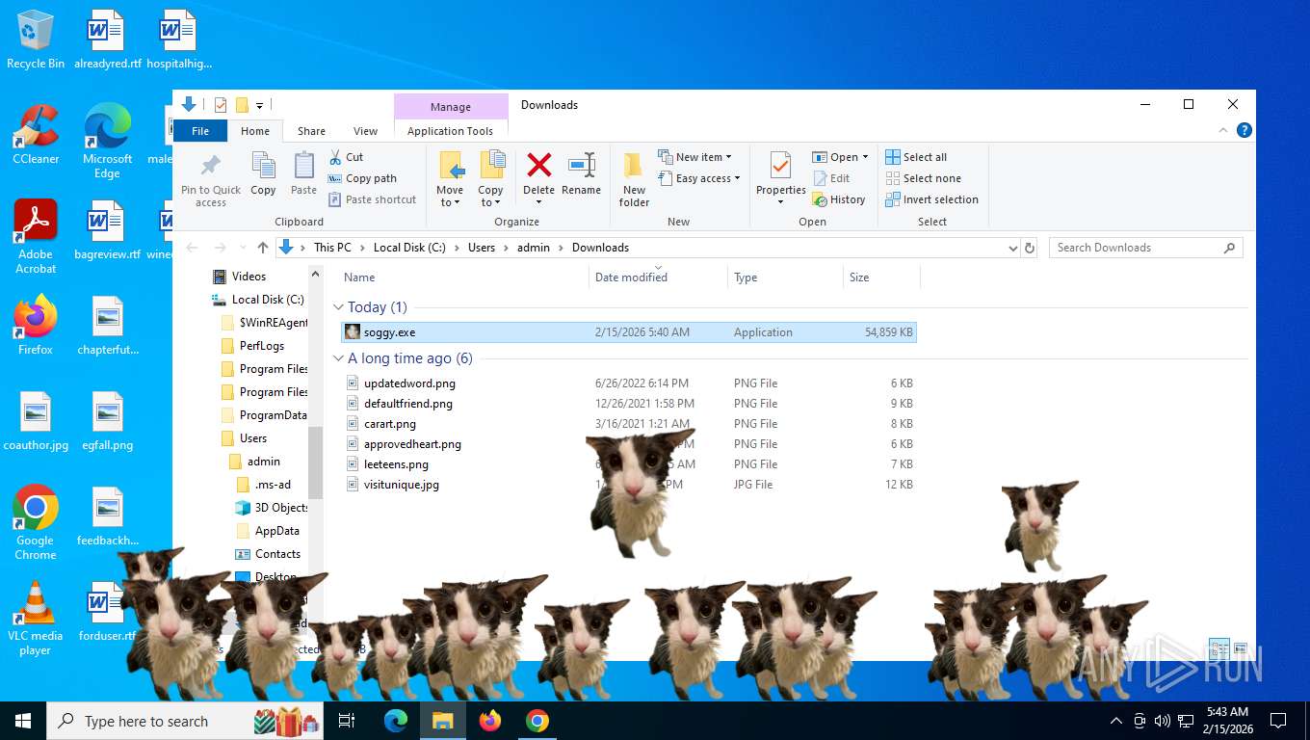Click Firefox icon in the taskbar
This screenshot has width=1310, height=740.
490,721
